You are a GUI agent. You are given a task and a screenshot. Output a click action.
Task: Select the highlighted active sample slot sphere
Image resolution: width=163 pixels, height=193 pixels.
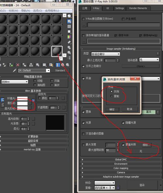point(57,51)
